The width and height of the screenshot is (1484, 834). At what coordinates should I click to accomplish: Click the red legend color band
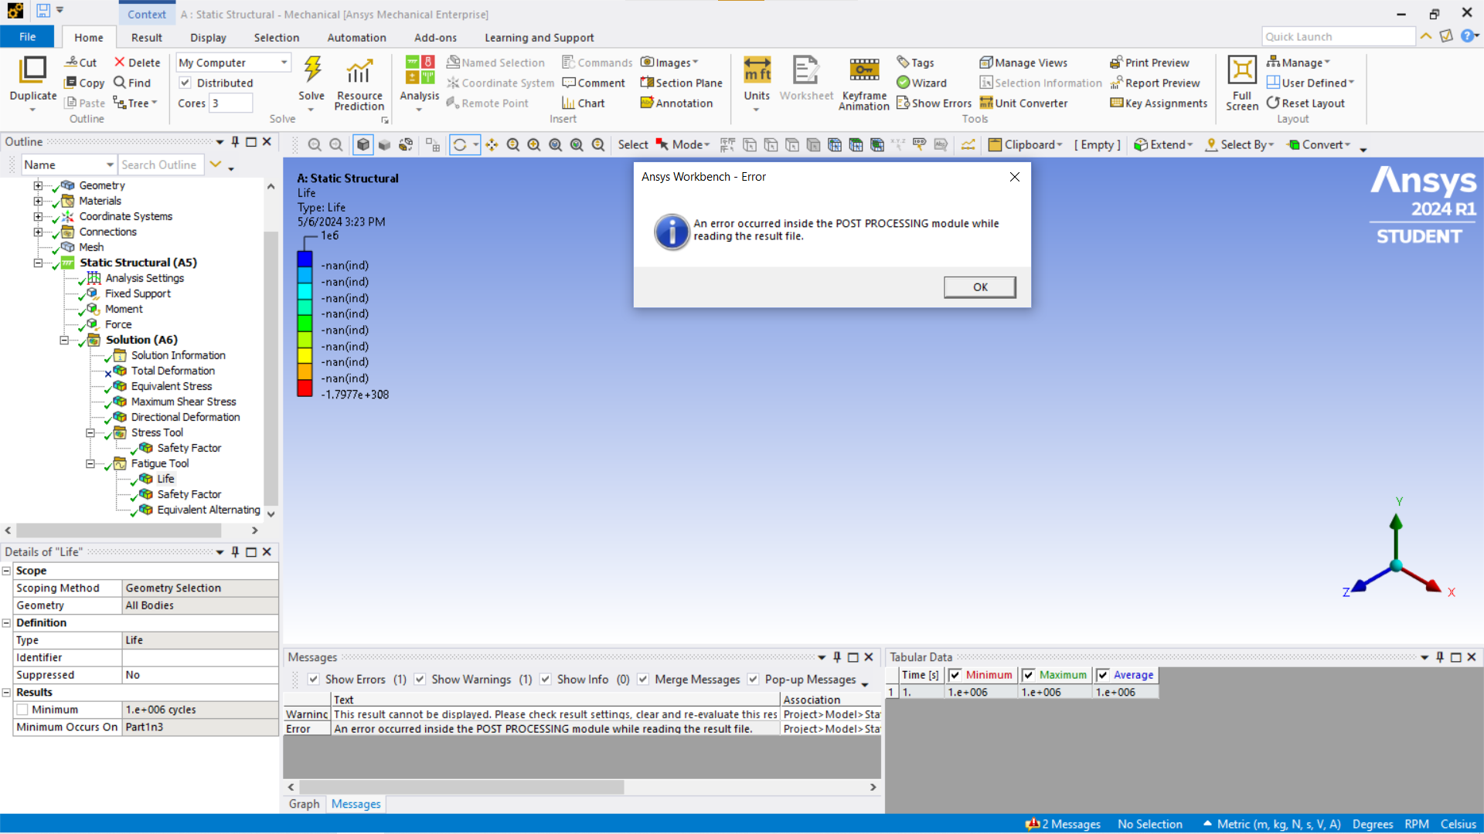(305, 388)
